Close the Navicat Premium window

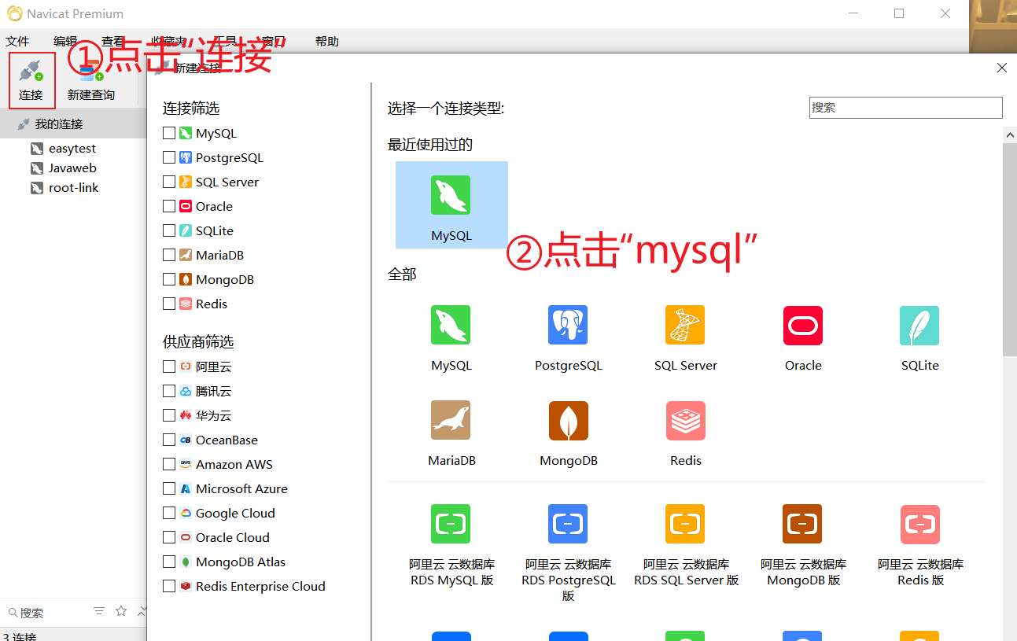point(945,13)
